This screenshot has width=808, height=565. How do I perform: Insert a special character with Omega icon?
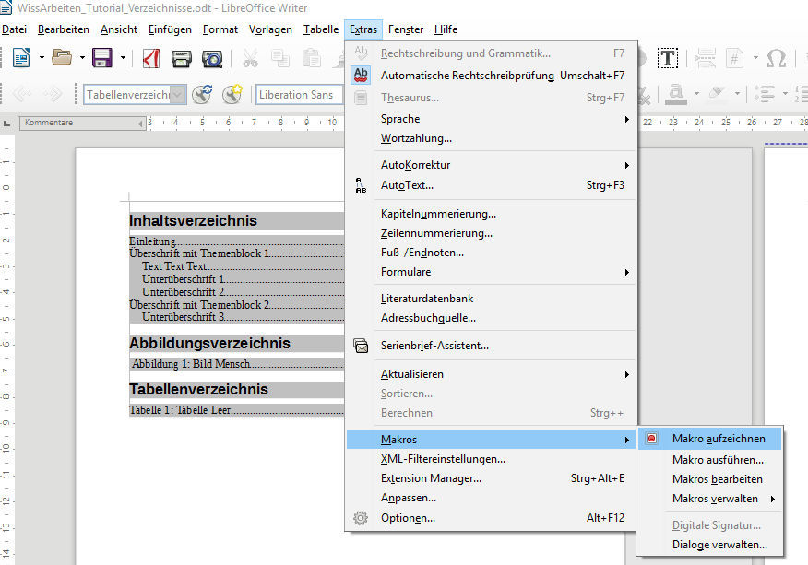point(776,58)
